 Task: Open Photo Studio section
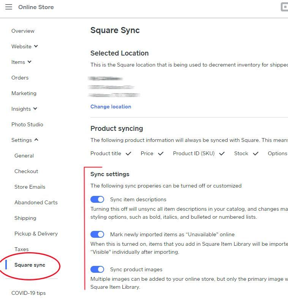[27, 124]
